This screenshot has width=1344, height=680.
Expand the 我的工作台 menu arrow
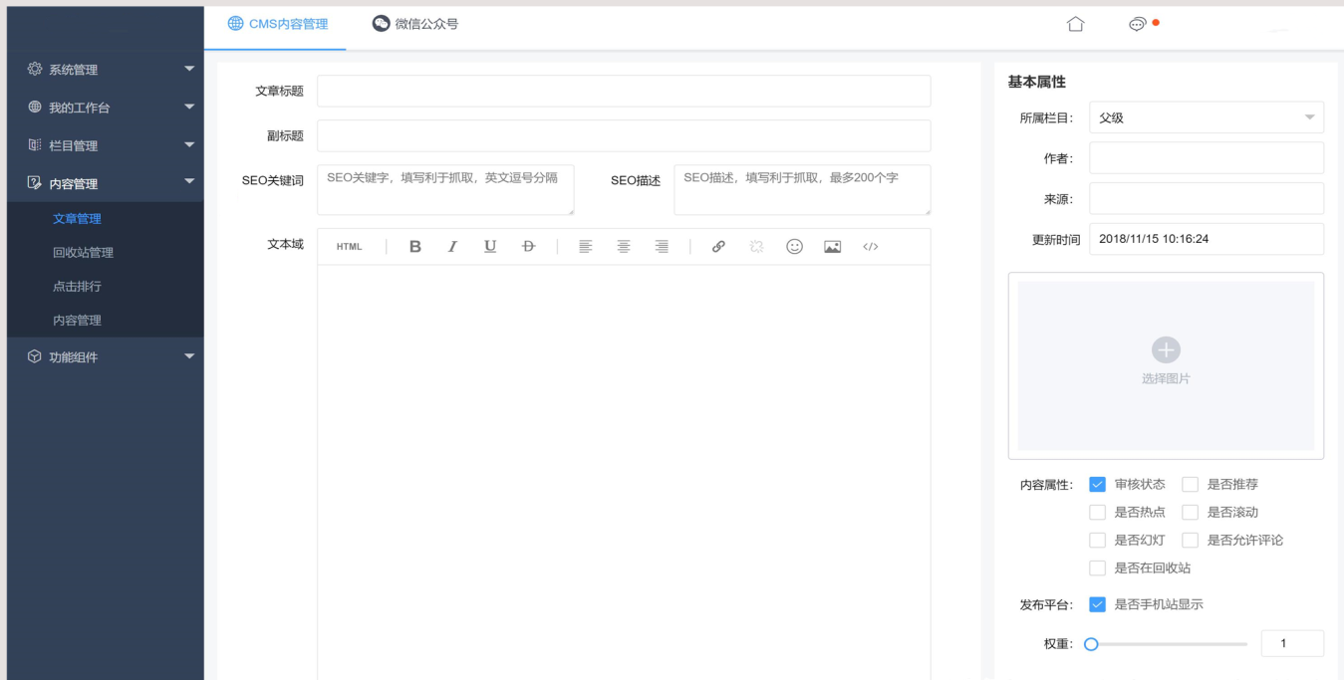[189, 107]
